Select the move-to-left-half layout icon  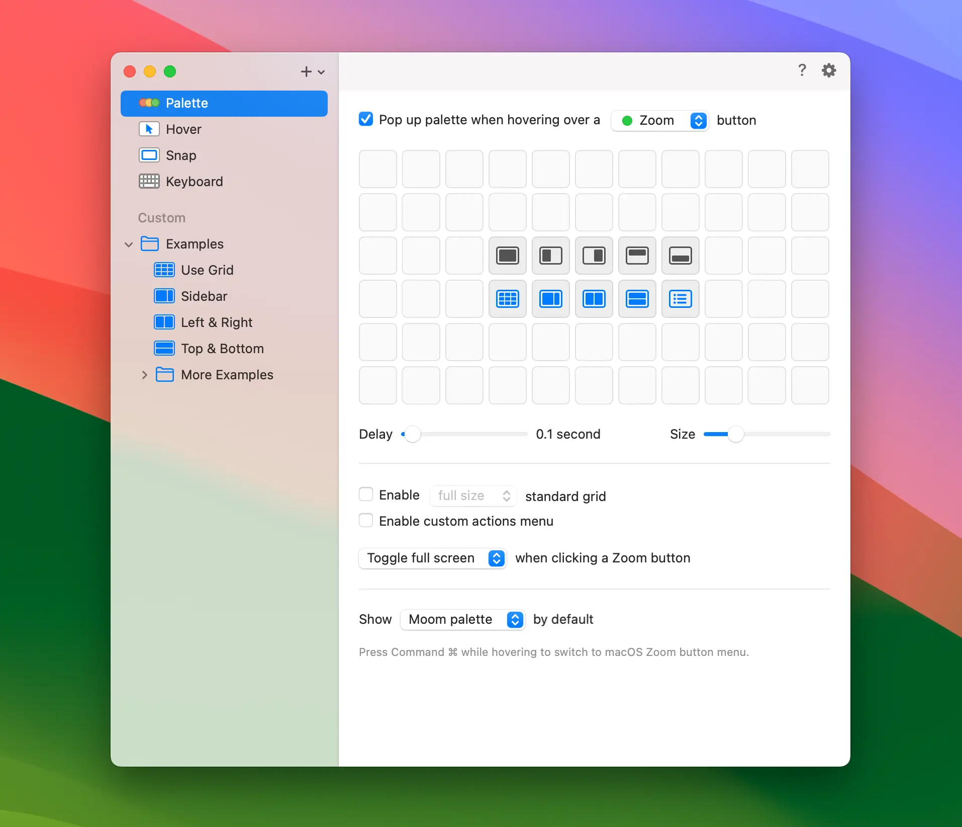coord(550,256)
